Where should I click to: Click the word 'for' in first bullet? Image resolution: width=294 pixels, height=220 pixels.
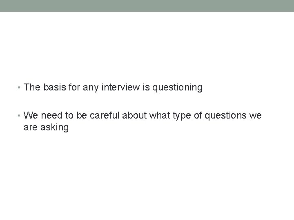click(x=74, y=87)
